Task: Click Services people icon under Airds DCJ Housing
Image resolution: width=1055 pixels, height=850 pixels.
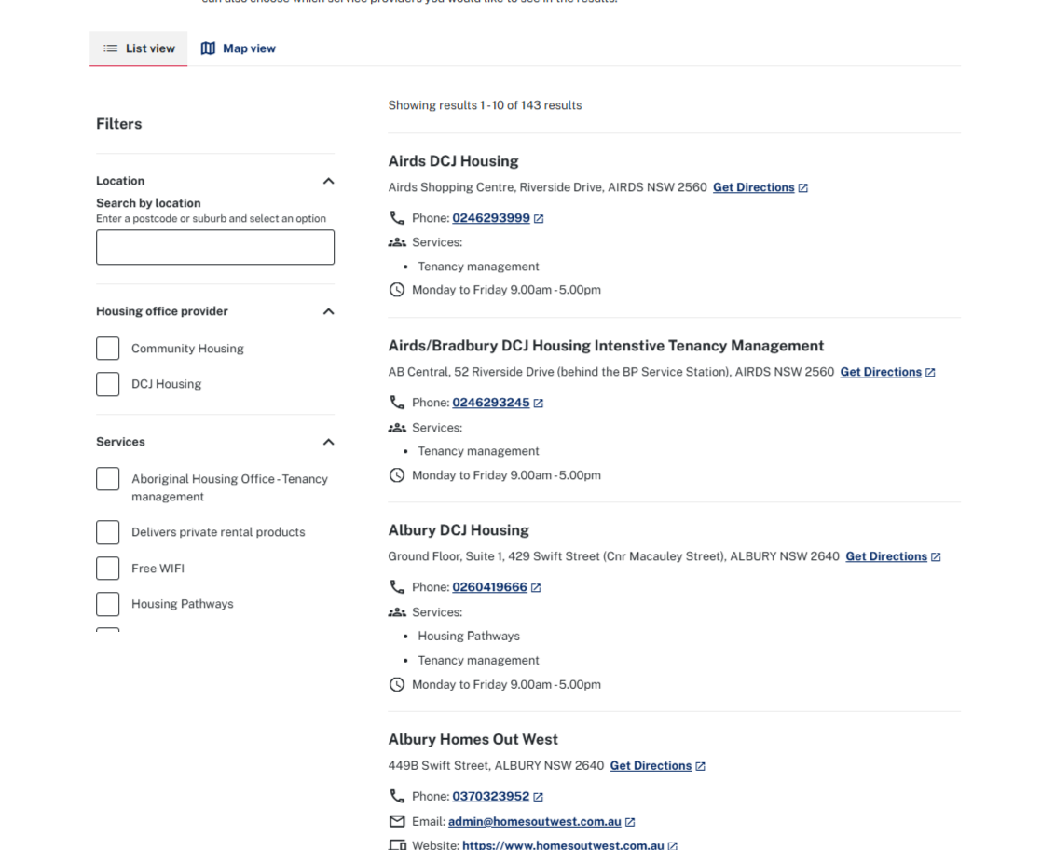Action: [397, 242]
